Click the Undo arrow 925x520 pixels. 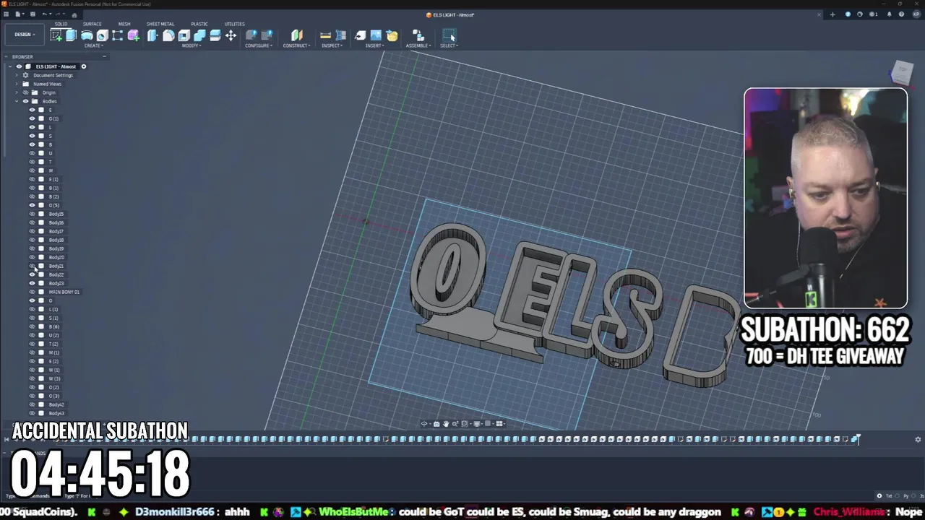pyautogui.click(x=45, y=14)
